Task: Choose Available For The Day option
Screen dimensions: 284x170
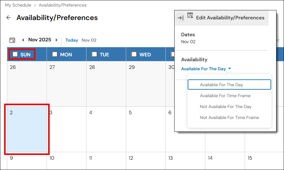Action: pyautogui.click(x=221, y=85)
